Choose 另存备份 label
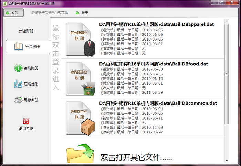 pos(31,100)
